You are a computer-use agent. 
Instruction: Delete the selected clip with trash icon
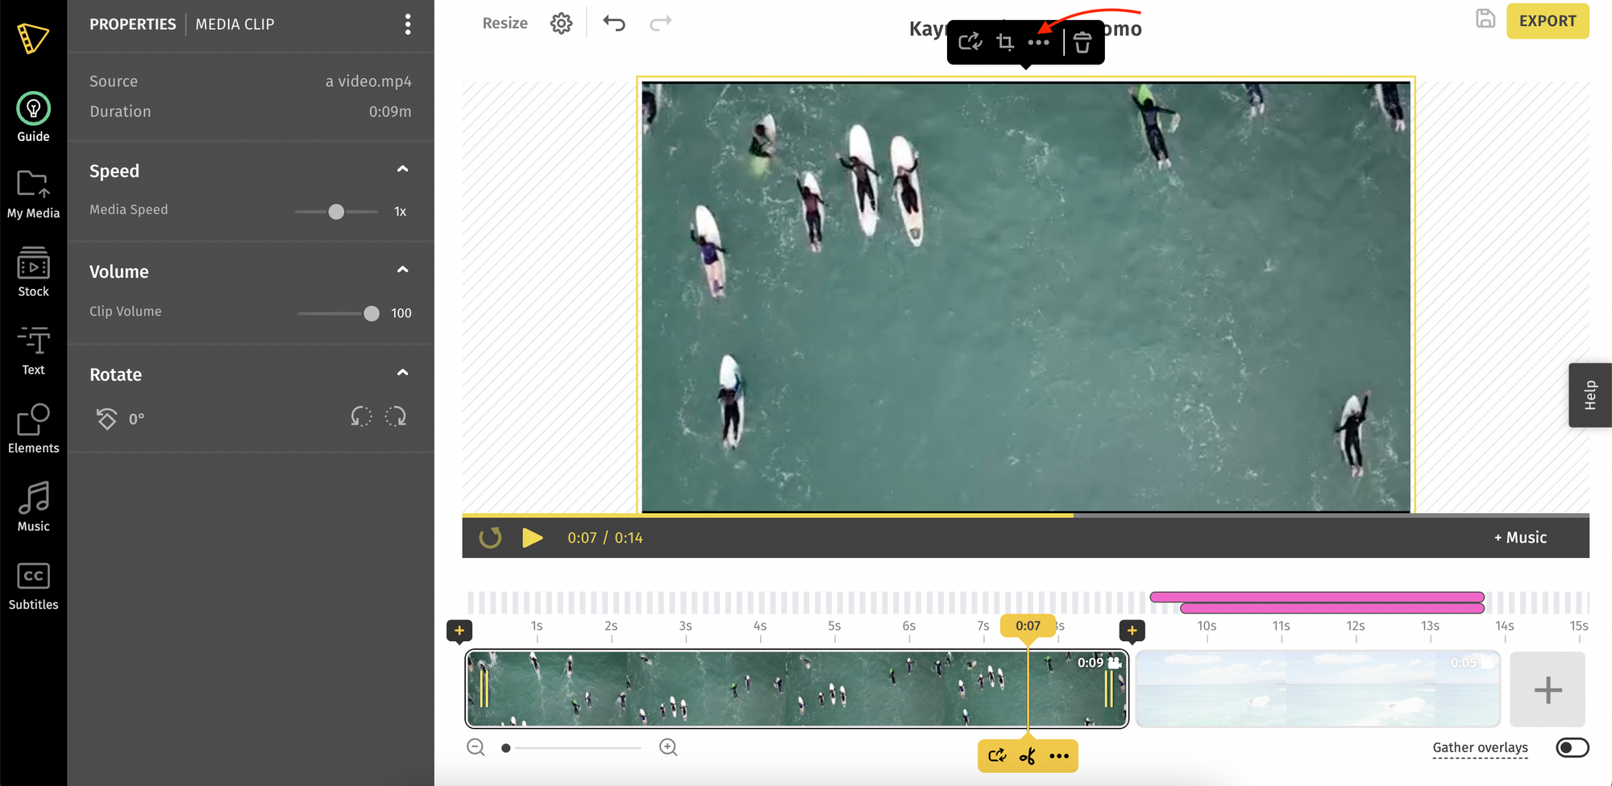point(1082,42)
